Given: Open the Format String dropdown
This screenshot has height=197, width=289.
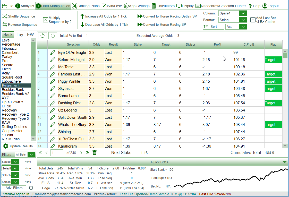Looking at the screenshot, I should point(243,20).
